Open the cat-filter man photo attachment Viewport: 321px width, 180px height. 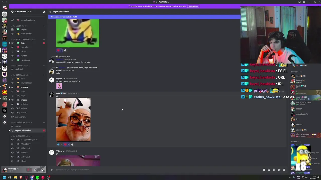pos(73,119)
